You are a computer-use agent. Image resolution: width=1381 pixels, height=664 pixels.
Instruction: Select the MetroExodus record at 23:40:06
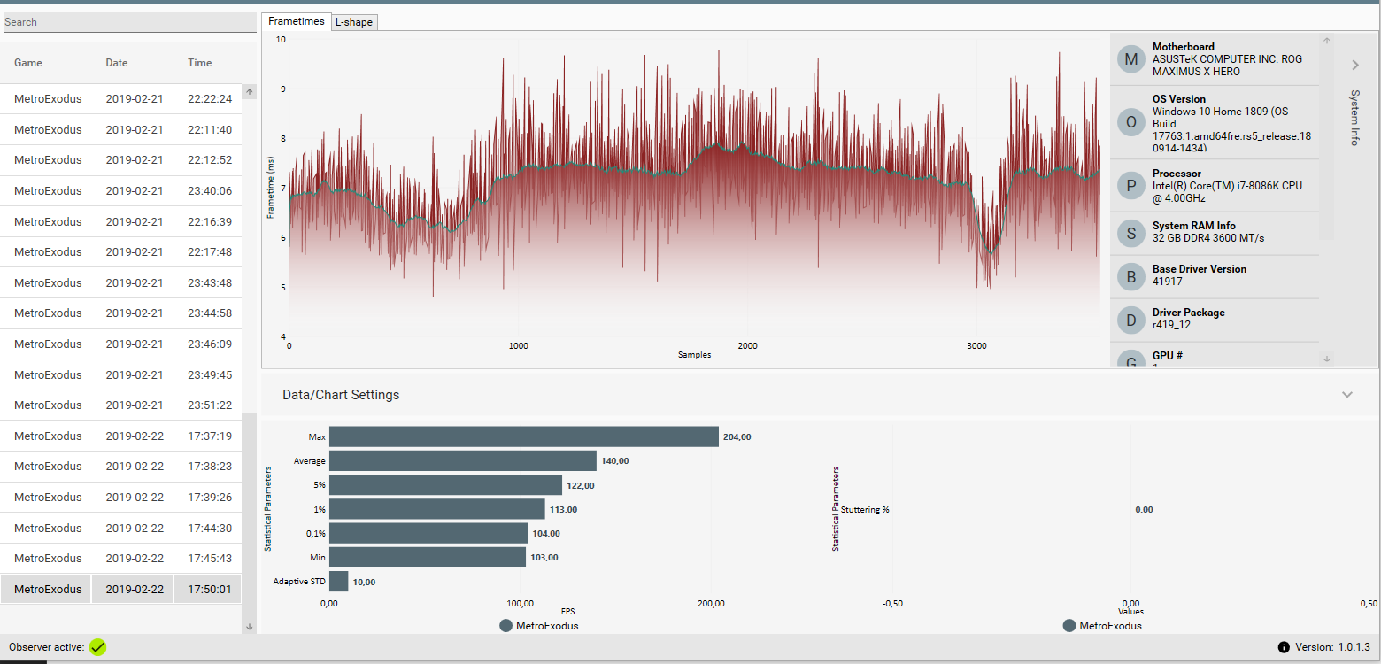(x=121, y=191)
